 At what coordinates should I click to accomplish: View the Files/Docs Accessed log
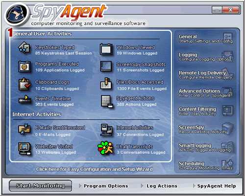pyautogui.click(x=140, y=82)
